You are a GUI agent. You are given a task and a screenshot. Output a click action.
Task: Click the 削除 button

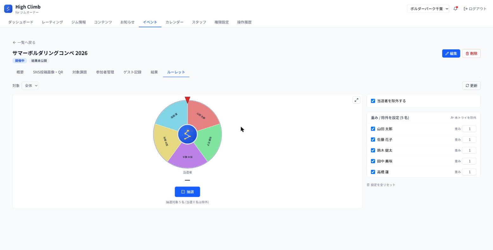[x=471, y=53]
